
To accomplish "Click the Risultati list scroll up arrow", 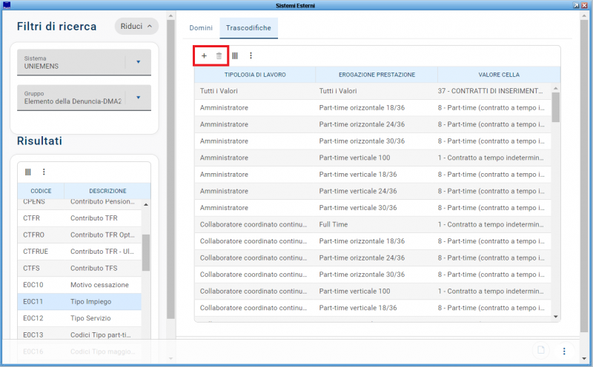I will (x=146, y=205).
